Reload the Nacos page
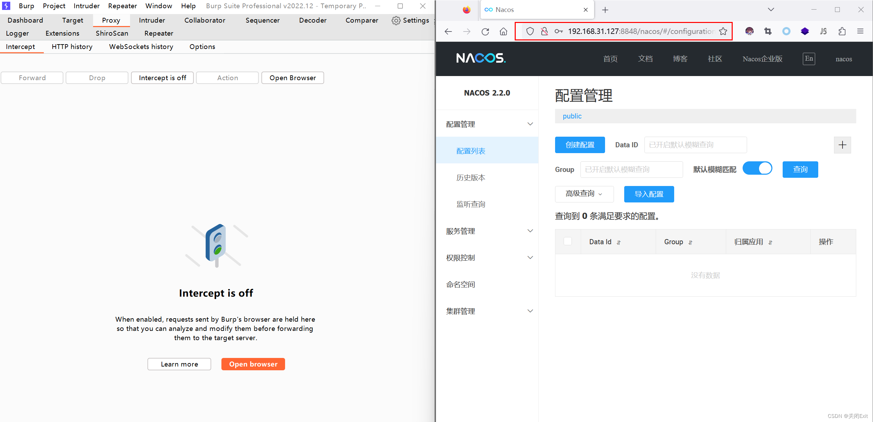The image size is (873, 422). click(485, 31)
